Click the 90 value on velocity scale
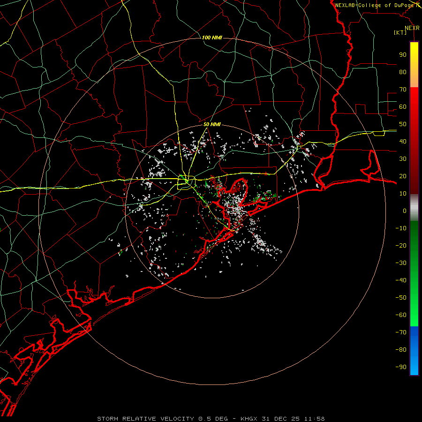422x422 pixels. [403, 55]
